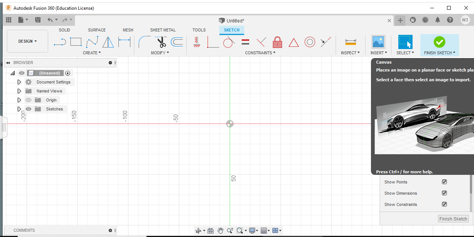Click the green Finish Sketch checkmark

click(439, 42)
